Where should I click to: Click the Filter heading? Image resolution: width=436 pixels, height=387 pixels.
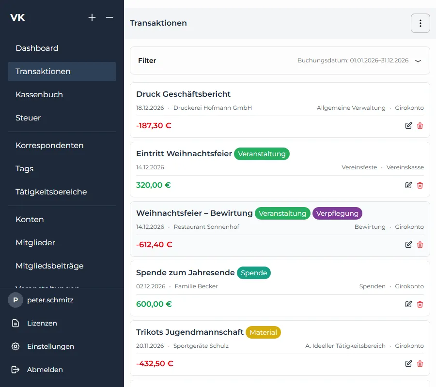pos(147,60)
